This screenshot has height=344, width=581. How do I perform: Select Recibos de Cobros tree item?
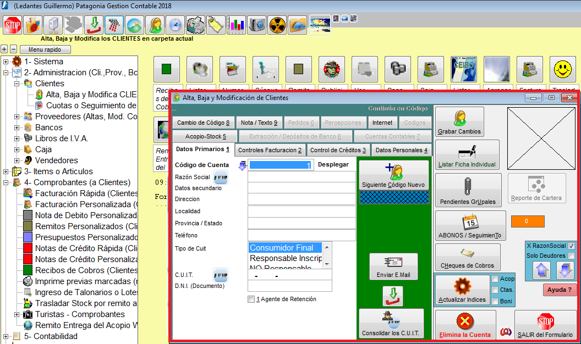[x=80, y=270]
